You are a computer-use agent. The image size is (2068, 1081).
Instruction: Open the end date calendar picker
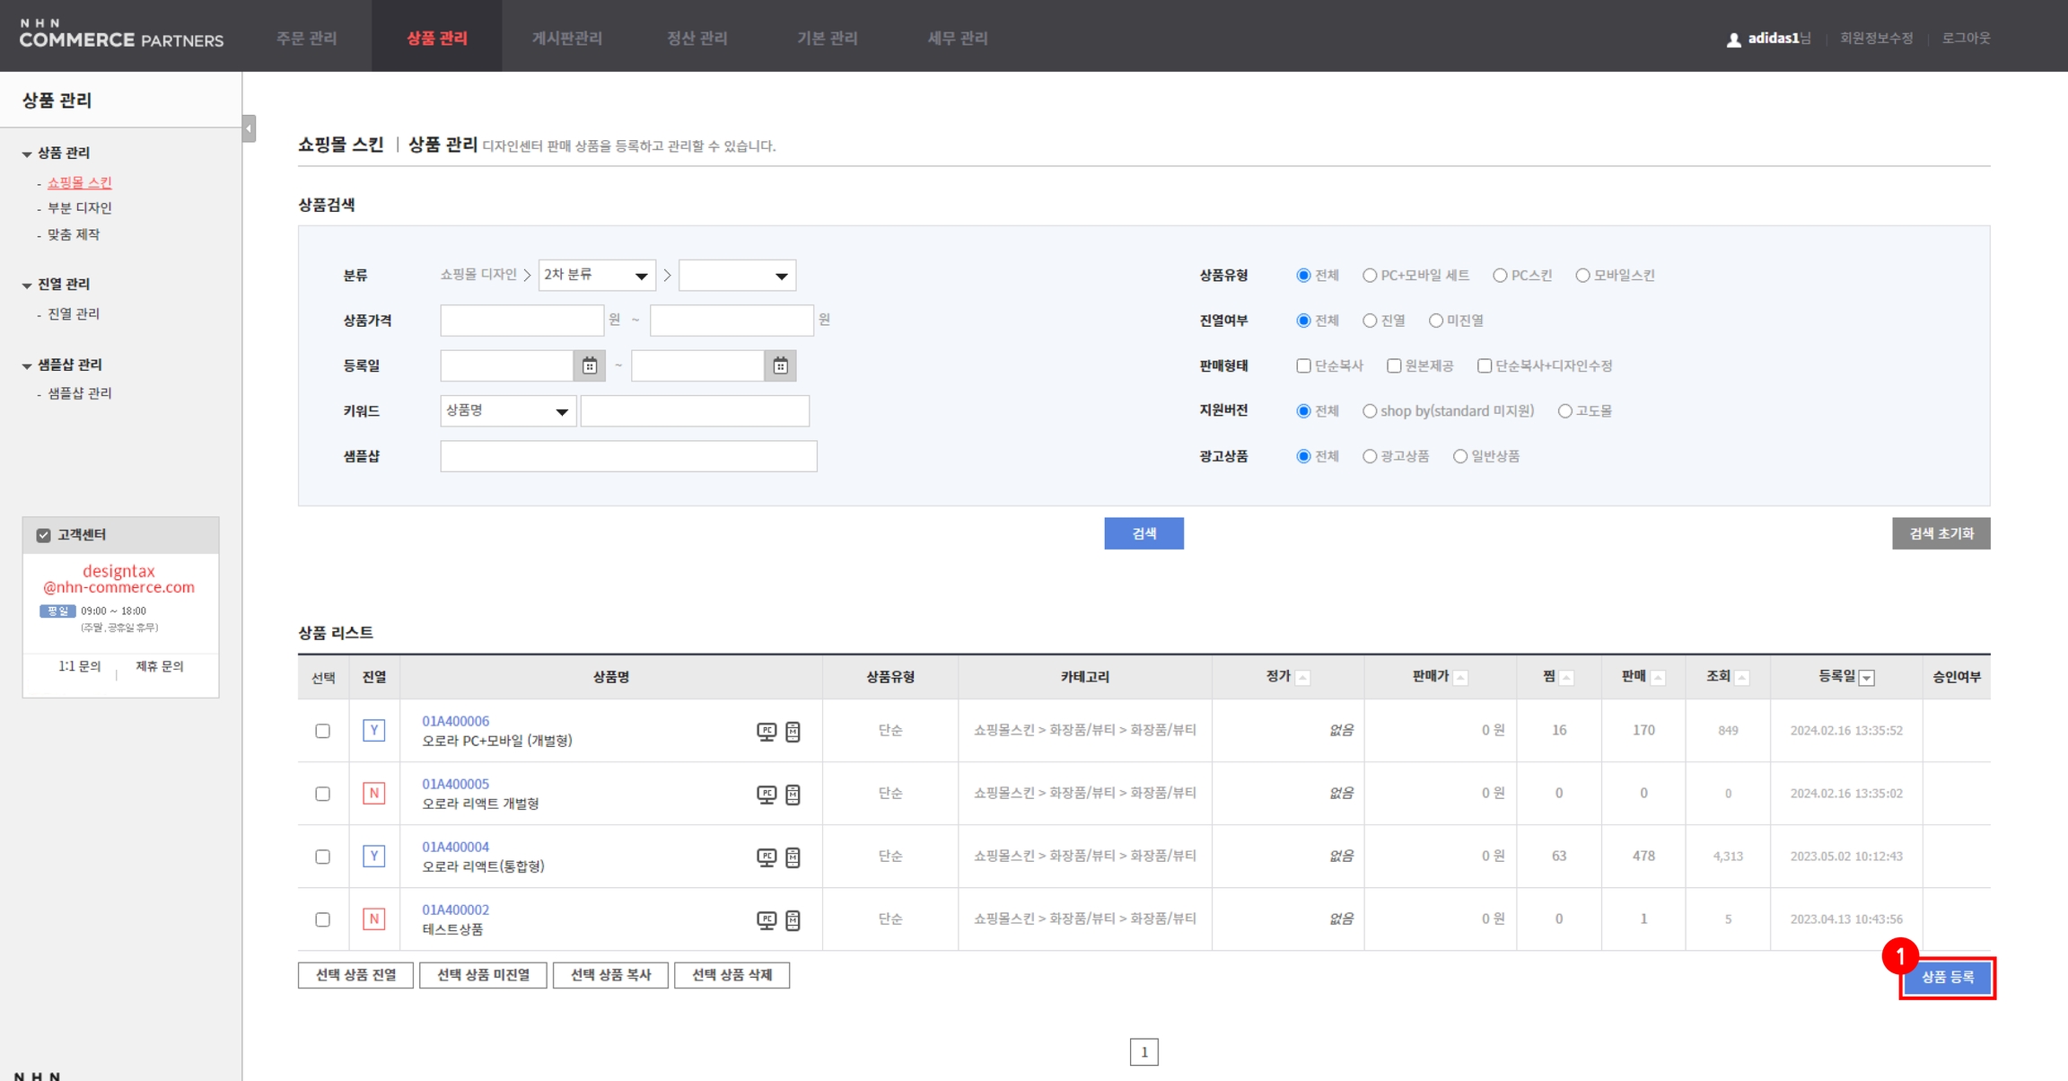tap(780, 365)
